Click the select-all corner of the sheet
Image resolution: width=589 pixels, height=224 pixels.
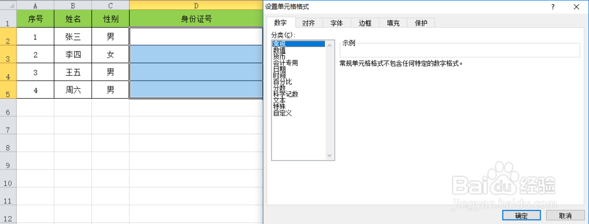tap(8, 5)
